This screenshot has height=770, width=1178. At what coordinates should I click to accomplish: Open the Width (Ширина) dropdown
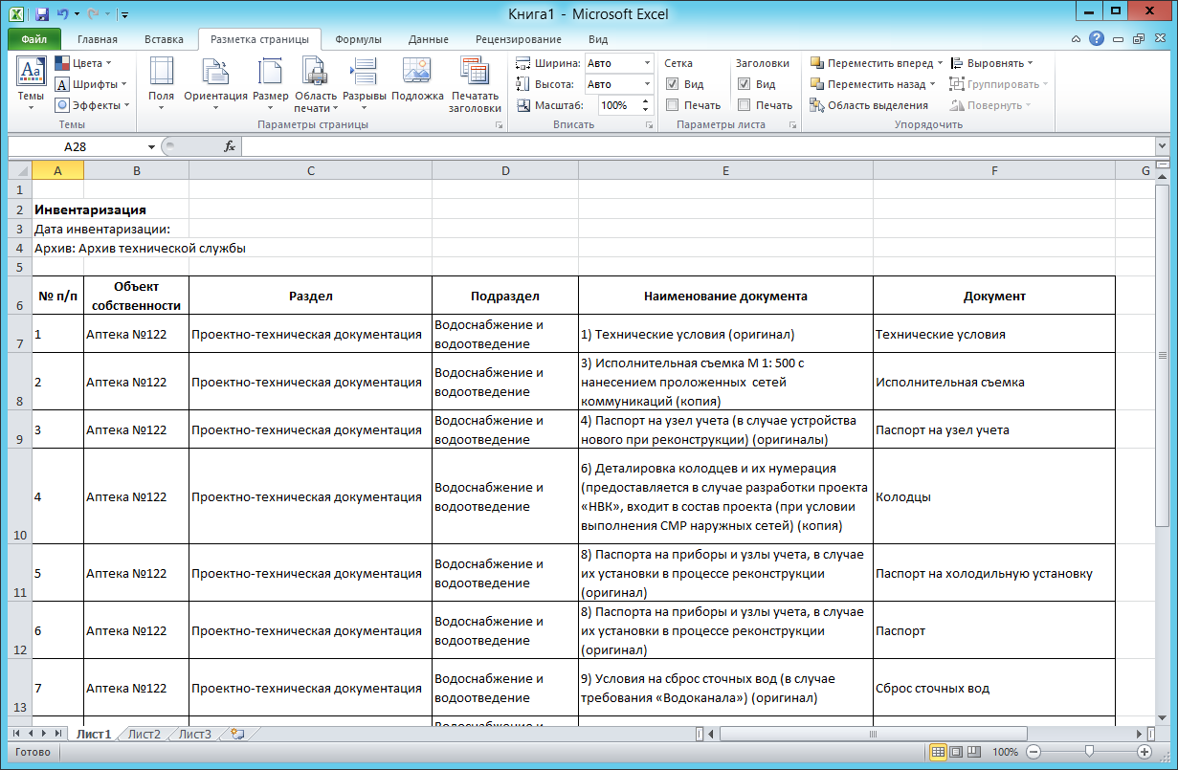[x=647, y=63]
